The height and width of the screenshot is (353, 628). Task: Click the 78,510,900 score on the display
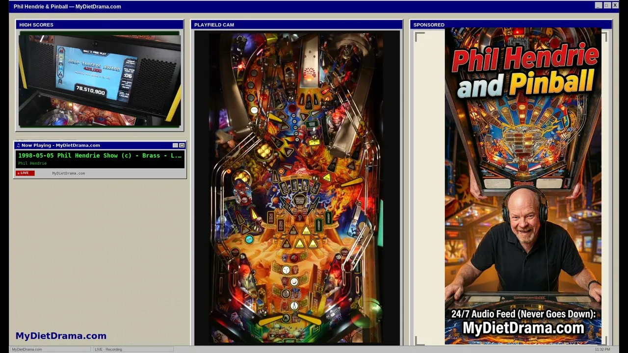tap(90, 90)
